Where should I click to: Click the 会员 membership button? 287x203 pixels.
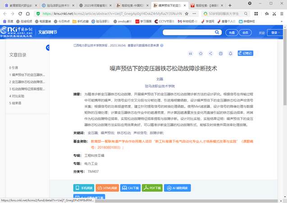(245, 32)
